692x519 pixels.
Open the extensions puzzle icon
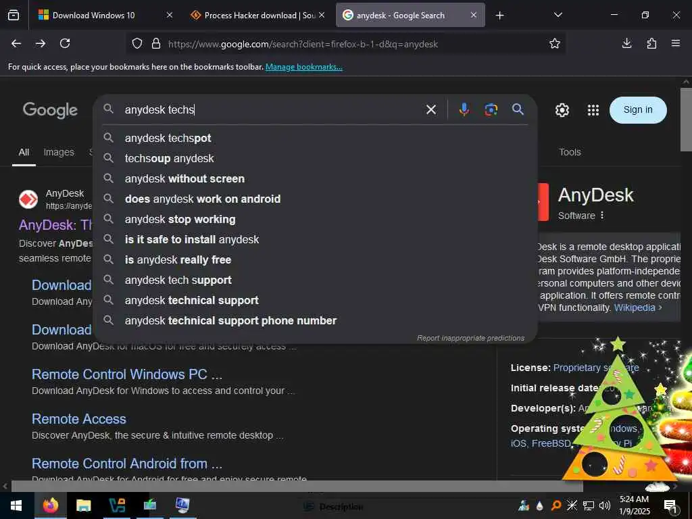(651, 43)
